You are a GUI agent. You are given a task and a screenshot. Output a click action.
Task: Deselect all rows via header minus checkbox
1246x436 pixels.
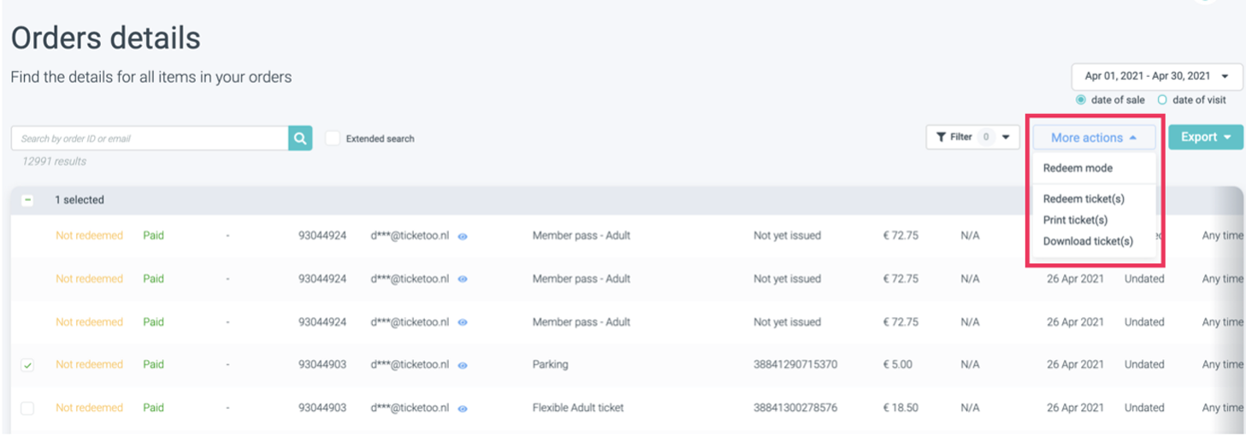click(x=27, y=200)
